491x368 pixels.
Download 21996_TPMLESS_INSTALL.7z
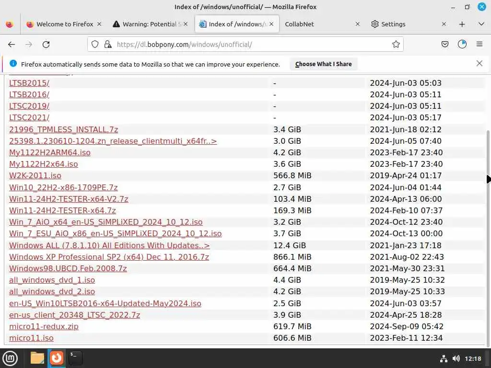(64, 129)
